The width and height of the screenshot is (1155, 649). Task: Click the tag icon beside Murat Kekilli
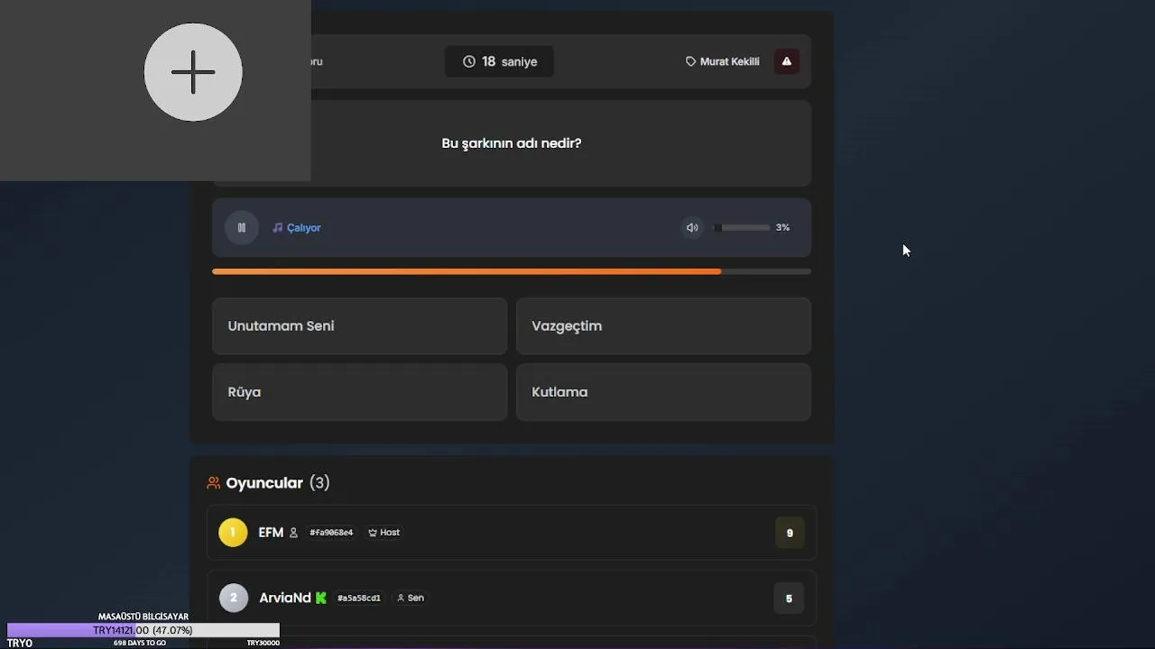point(691,61)
